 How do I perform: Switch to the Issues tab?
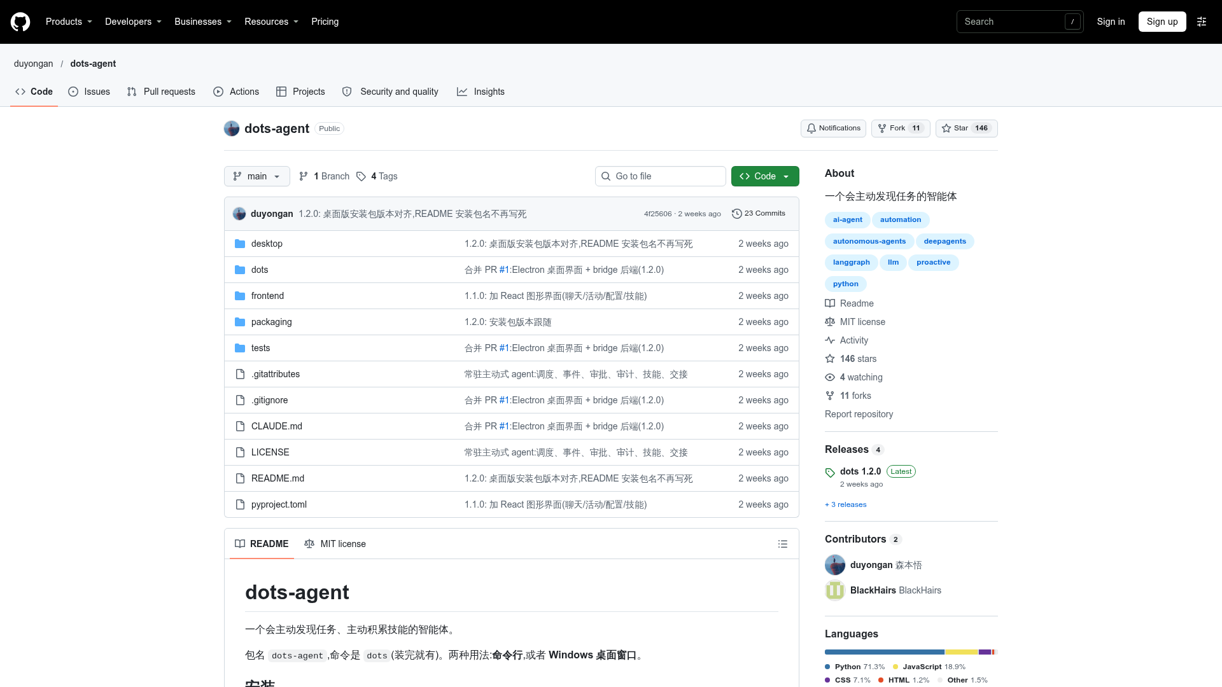coord(89,92)
